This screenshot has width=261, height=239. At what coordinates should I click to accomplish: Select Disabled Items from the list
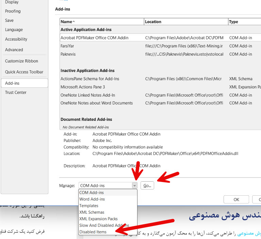tap(93, 232)
